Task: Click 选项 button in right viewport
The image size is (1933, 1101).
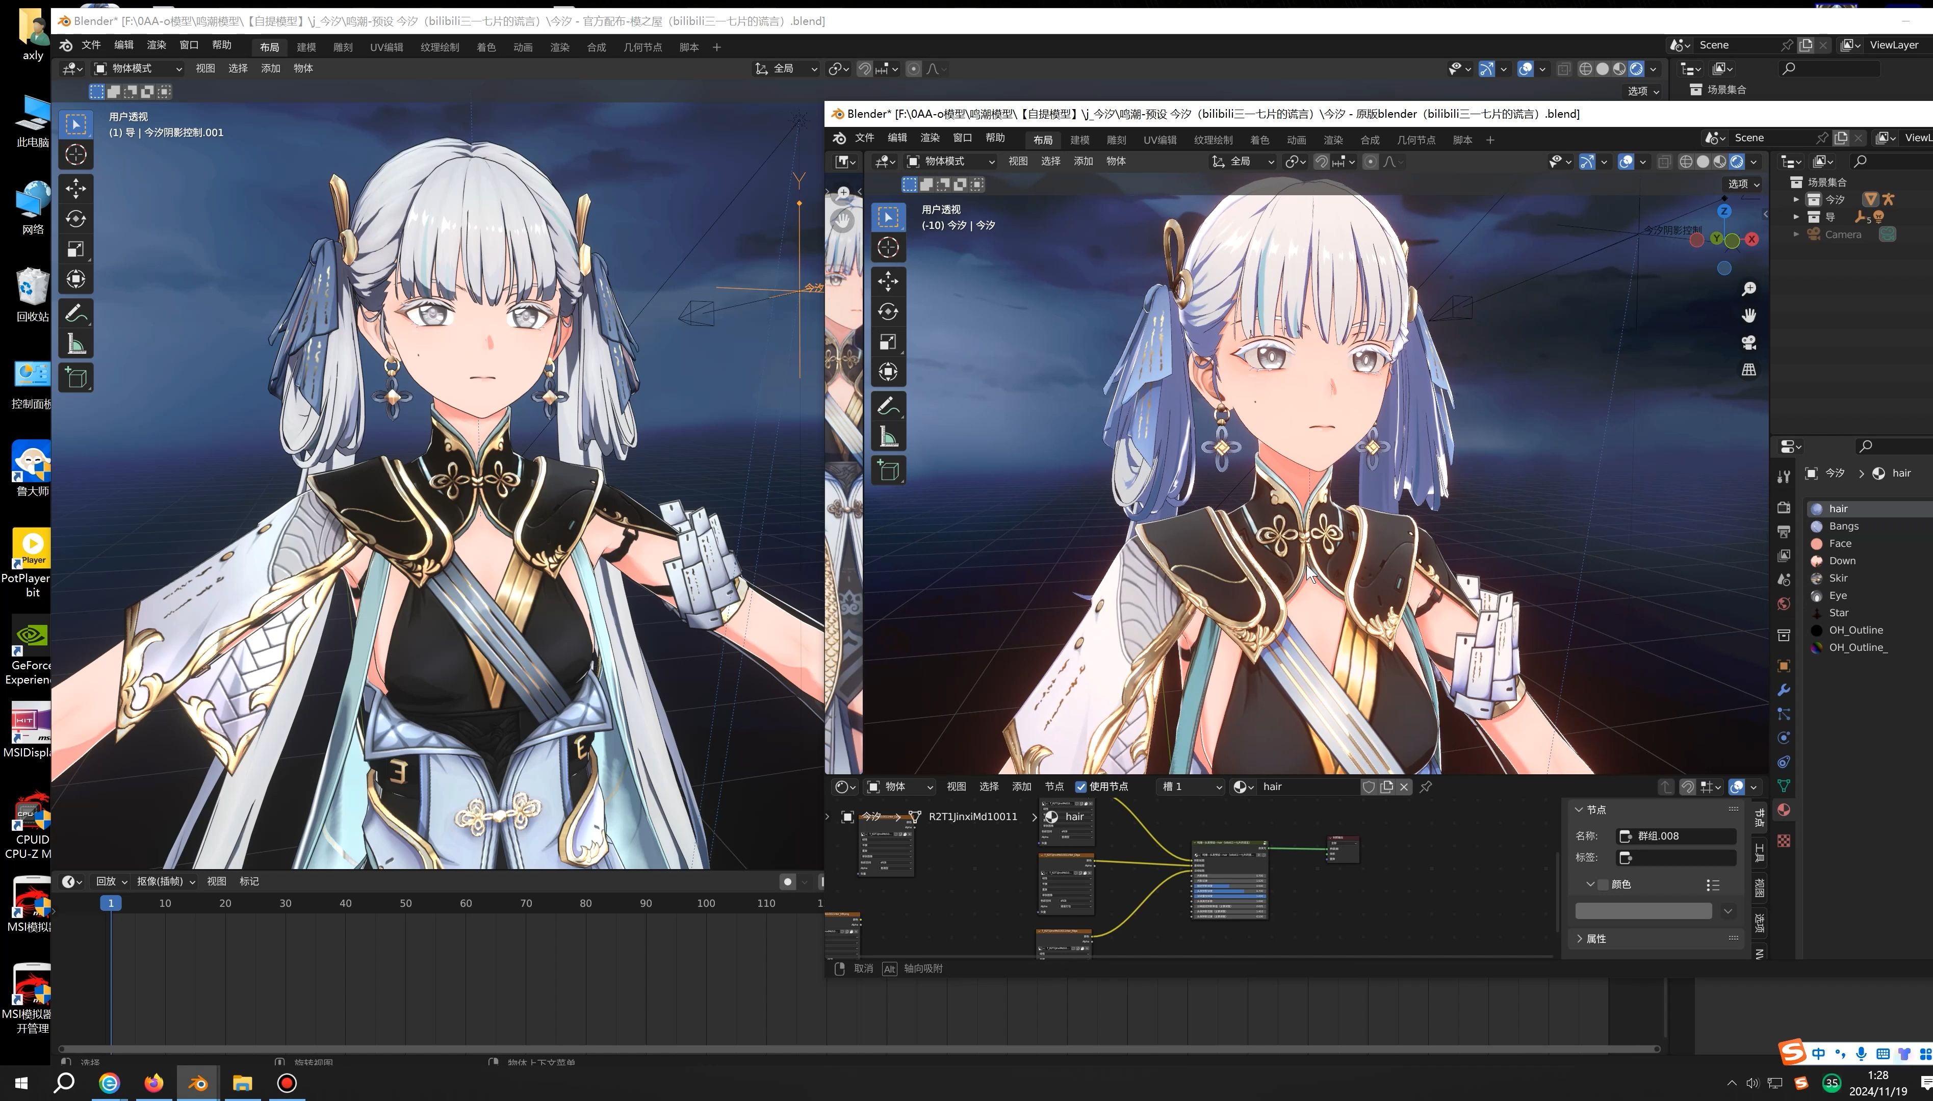Action: [x=1744, y=183]
